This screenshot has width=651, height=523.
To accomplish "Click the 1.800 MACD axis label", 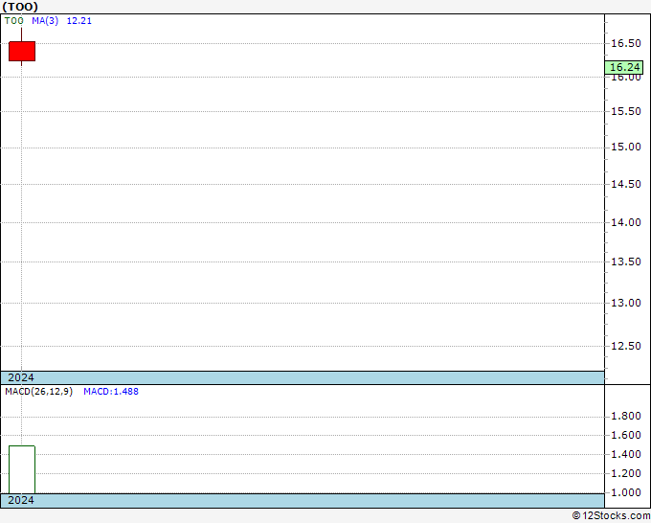I will point(626,417).
